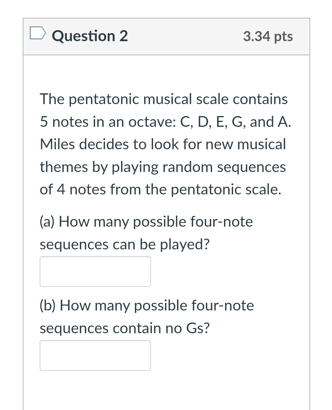Select the question text about the pentatonic scale
332x410 pixels.
(x=164, y=144)
